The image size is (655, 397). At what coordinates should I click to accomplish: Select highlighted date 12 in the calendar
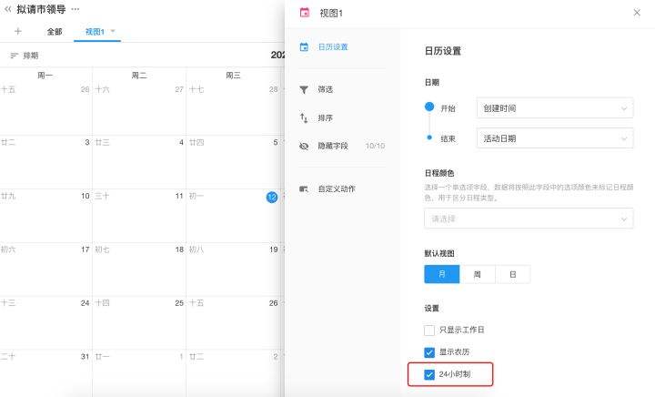[x=271, y=197]
